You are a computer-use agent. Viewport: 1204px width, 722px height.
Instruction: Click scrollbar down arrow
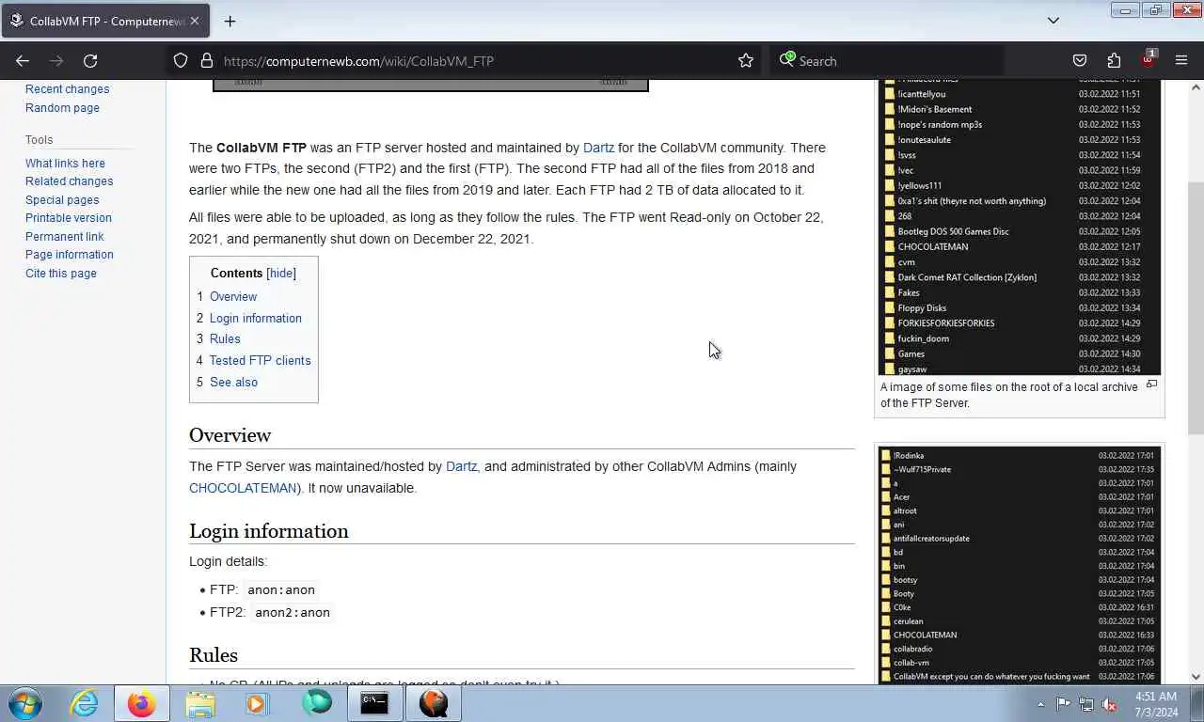[x=1196, y=676]
